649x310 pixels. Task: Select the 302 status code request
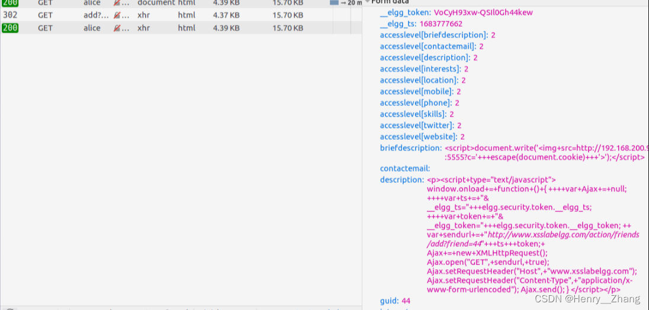tap(10, 16)
